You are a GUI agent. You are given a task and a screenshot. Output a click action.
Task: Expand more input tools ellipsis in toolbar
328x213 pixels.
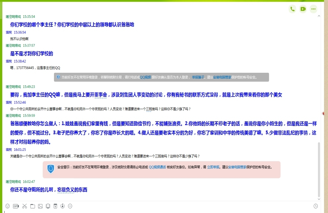pos(70,206)
